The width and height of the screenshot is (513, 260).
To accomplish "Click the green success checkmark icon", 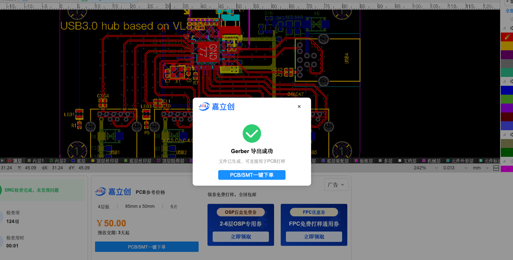I will point(252,134).
